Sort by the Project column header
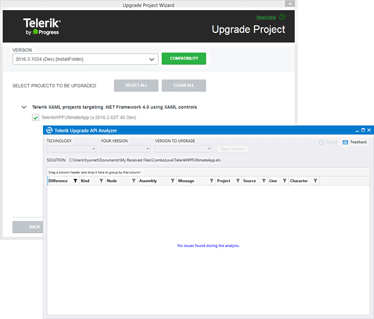This screenshot has width=374, height=319. [x=223, y=181]
